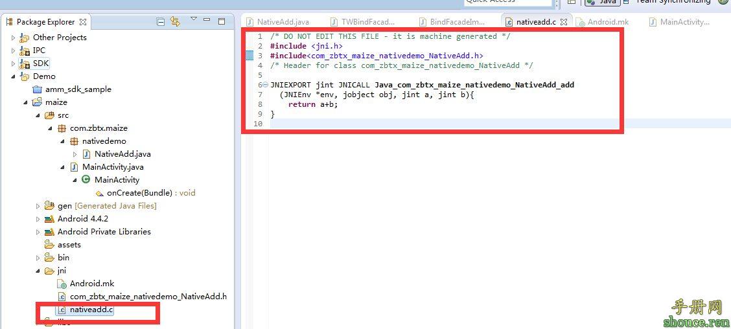Viewport: 731px width, 329px height.
Task: Expand the Other Projects working set
Action: [13, 38]
